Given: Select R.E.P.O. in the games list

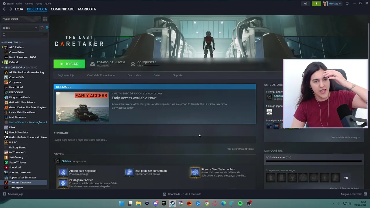Looking at the screenshot, I should coord(13,142).
